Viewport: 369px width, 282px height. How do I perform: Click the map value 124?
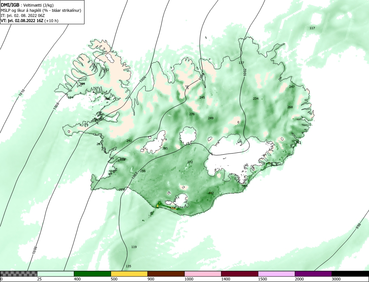coord(70,97)
